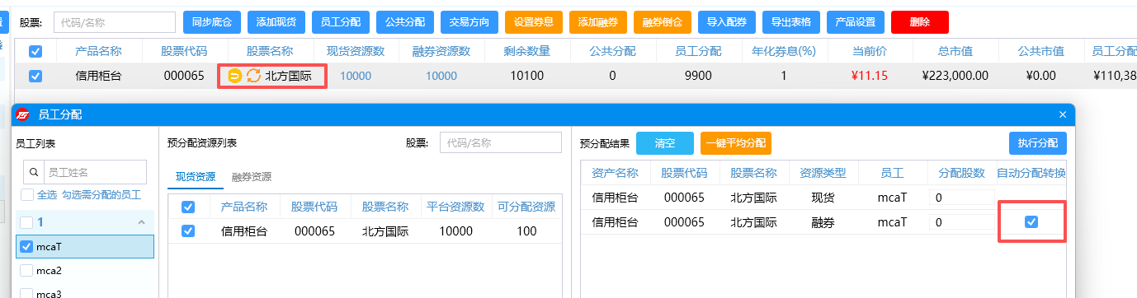Toggle the group 1 checkbox in employee list
This screenshot has height=298, width=1137.
click(x=26, y=222)
